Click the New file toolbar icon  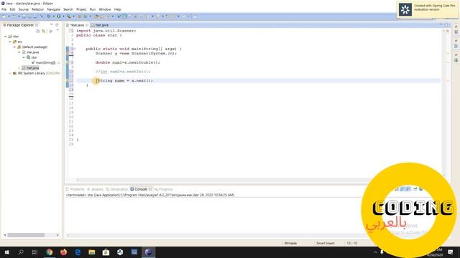(x=4, y=16)
